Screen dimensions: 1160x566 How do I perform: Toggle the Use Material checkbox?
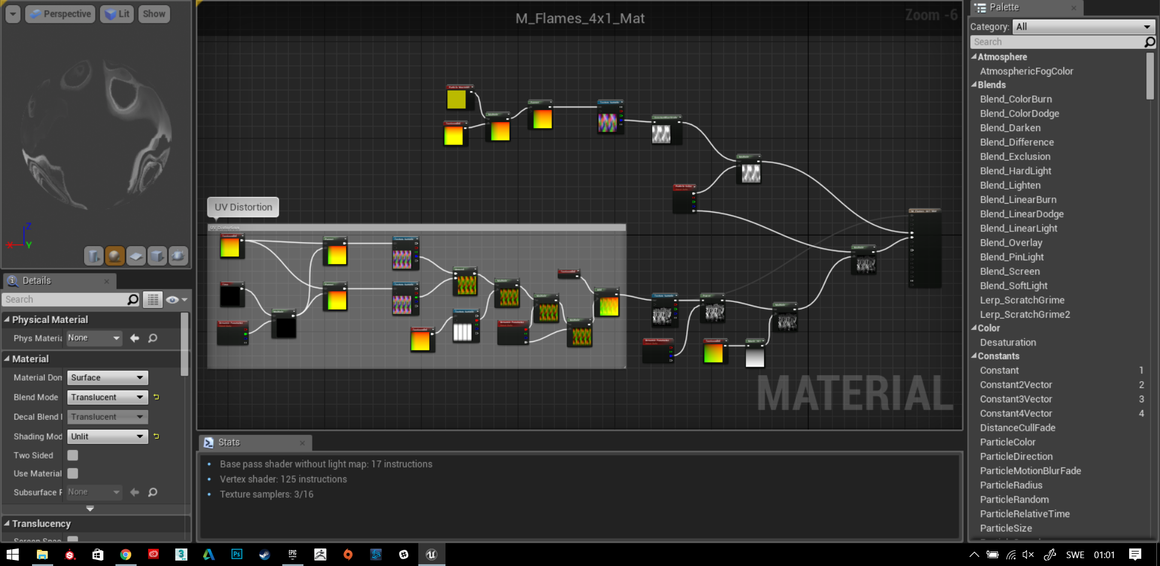[73, 474]
